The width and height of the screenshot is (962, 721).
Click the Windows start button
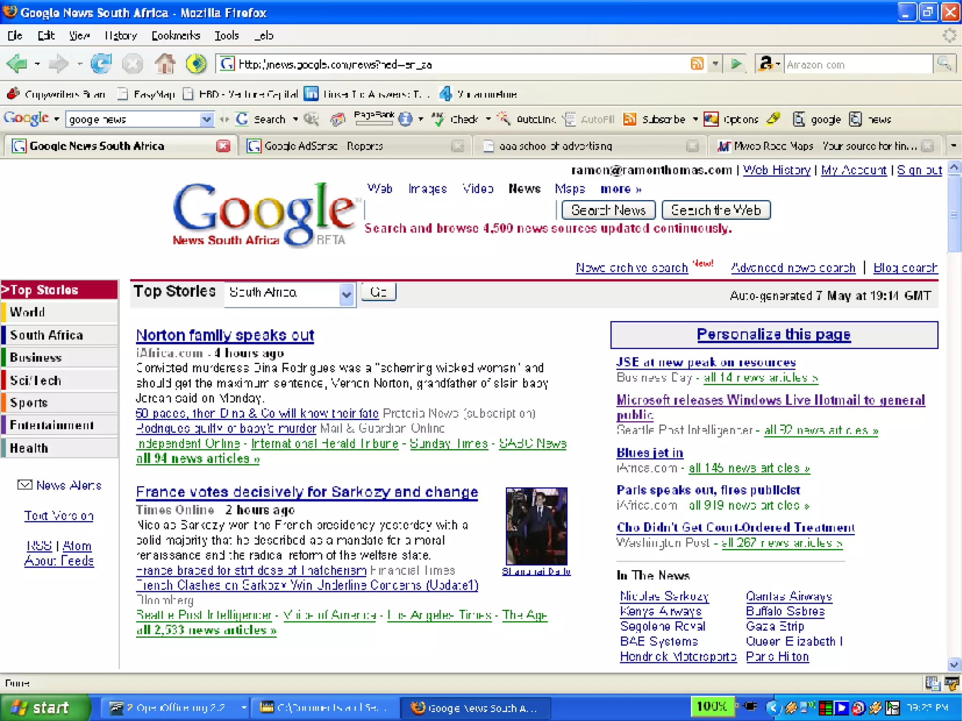point(45,707)
